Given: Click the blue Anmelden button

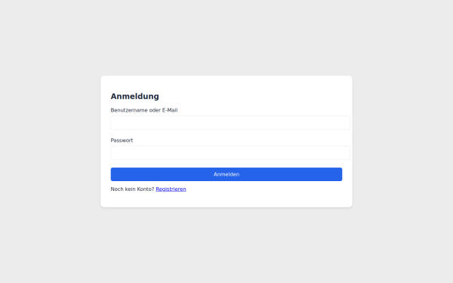Looking at the screenshot, I should tap(226, 174).
